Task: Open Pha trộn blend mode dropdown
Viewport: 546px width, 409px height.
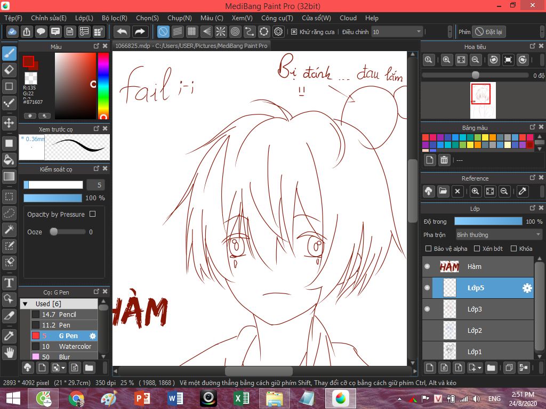Action: pos(499,235)
